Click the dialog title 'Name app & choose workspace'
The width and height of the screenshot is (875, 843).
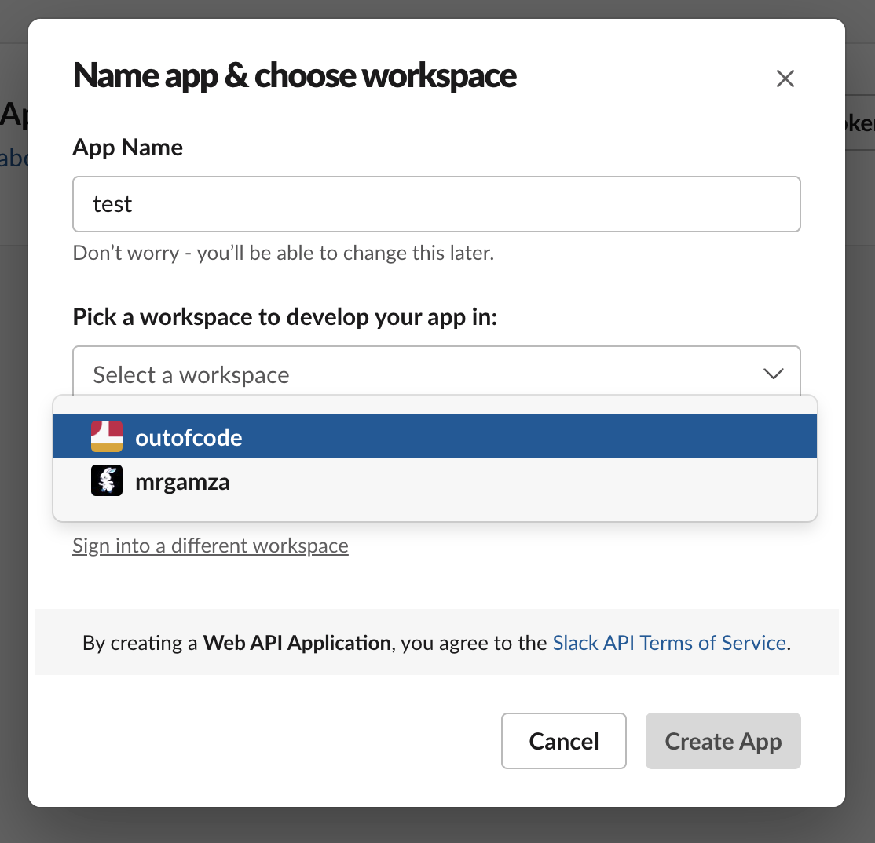pos(295,76)
